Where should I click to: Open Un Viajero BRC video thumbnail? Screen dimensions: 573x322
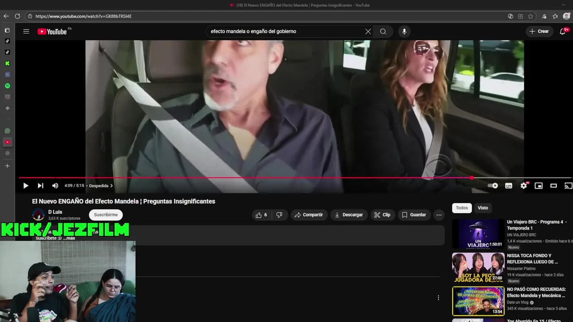tap(478, 234)
